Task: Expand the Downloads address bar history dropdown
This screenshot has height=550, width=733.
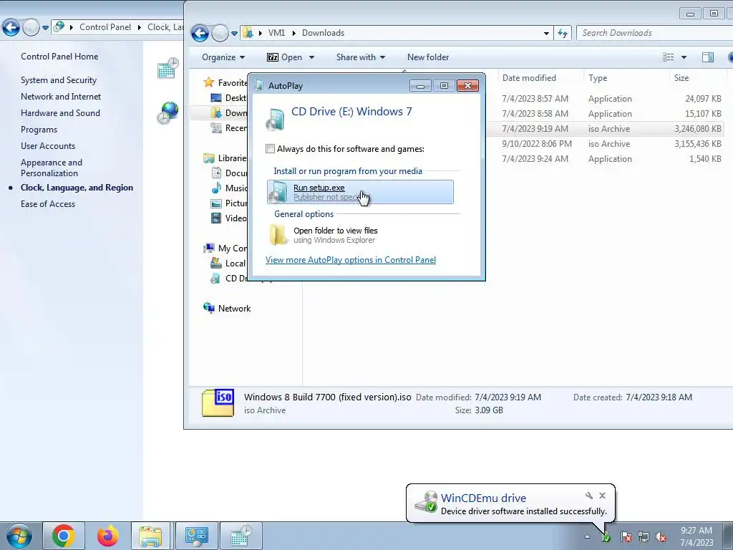Action: [546, 33]
